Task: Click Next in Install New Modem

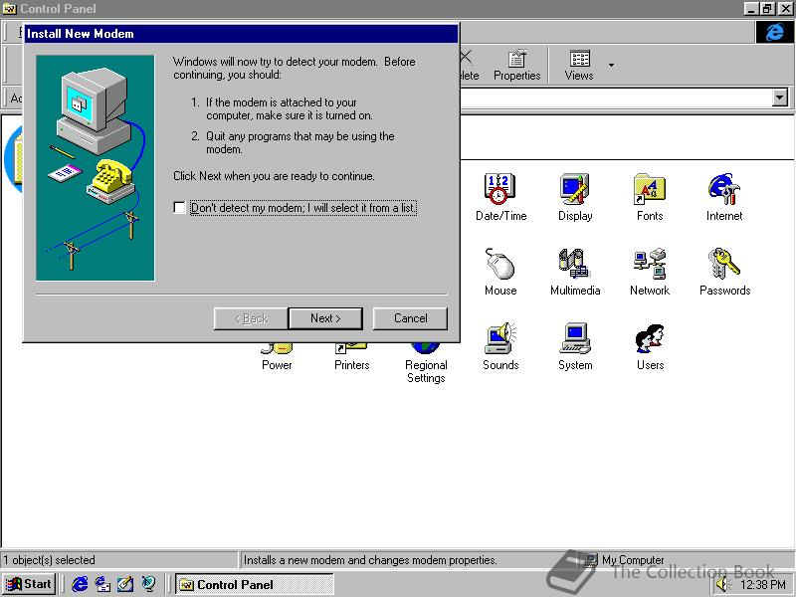Action: [325, 318]
